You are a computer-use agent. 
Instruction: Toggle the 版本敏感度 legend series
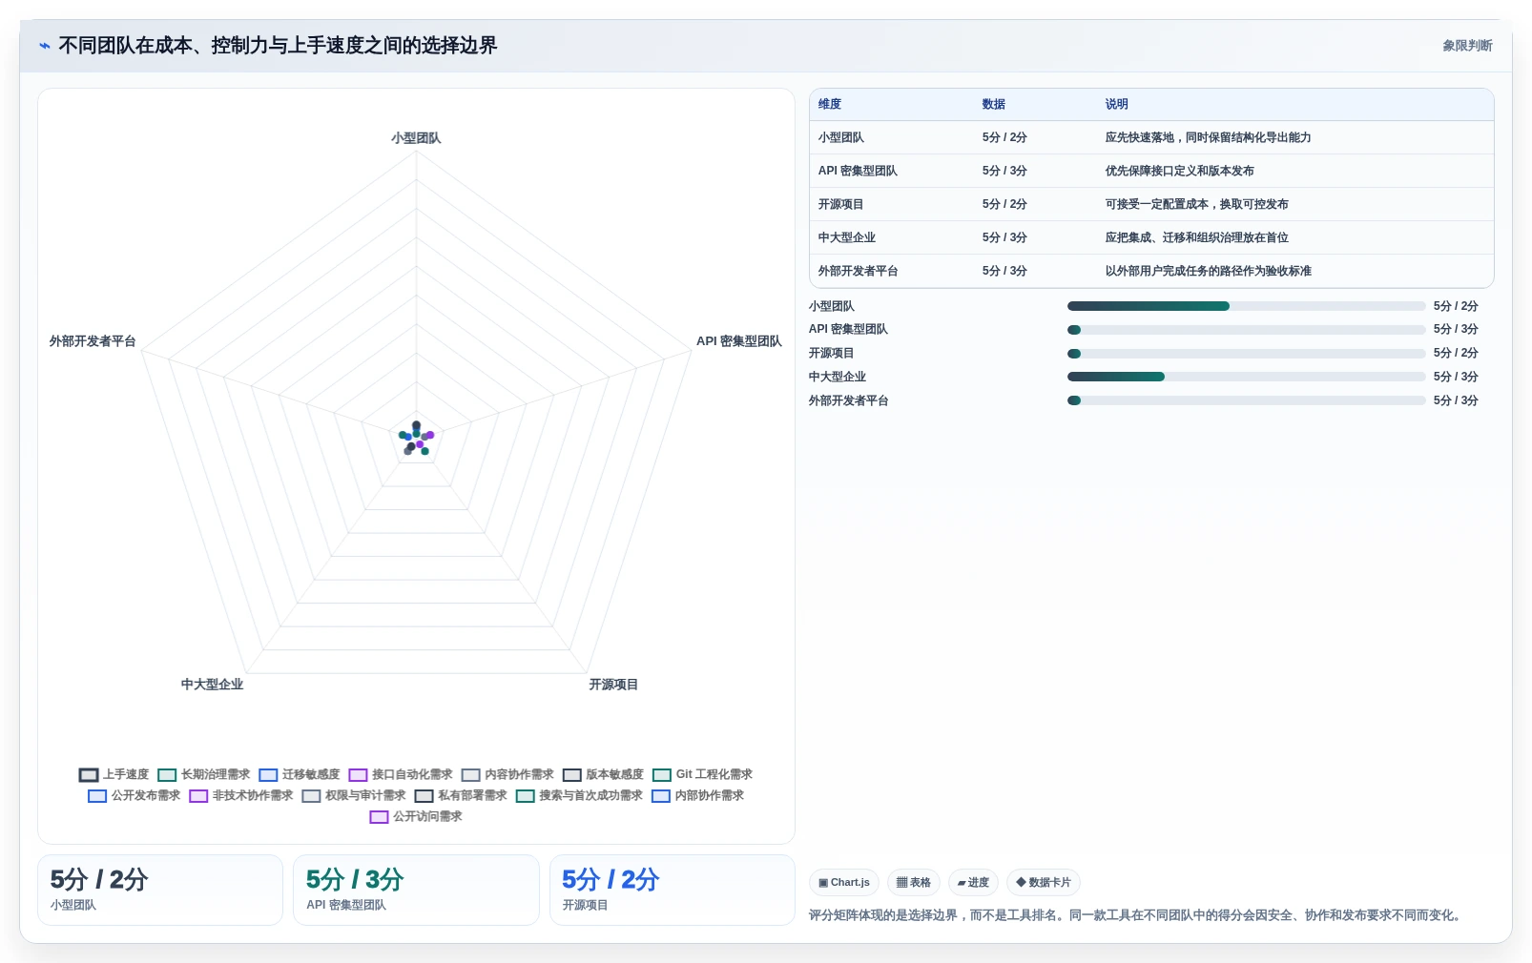click(603, 774)
